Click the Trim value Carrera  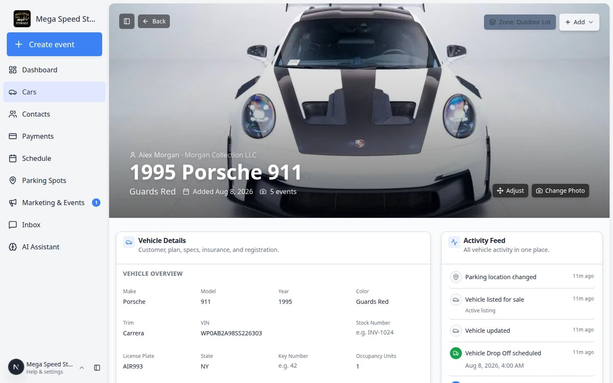[x=133, y=333]
